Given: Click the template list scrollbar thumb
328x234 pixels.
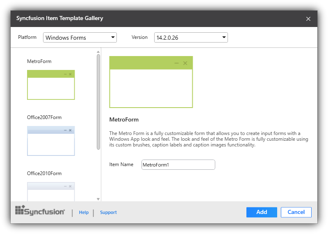Looking at the screenshot, I should coord(98,102).
